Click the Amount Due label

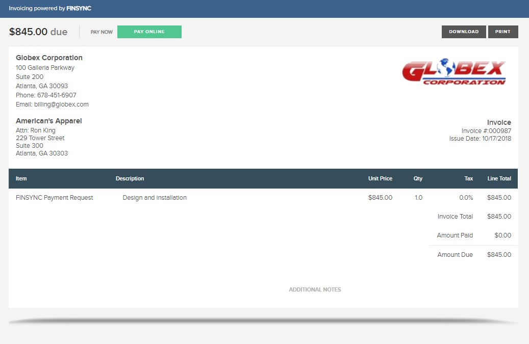455,255
